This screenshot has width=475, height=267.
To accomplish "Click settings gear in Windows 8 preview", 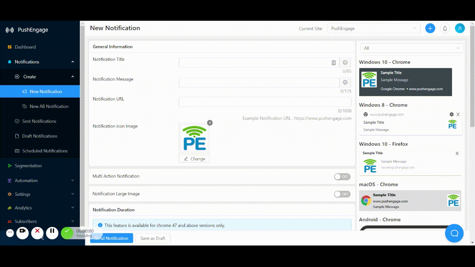I will coord(452,114).
